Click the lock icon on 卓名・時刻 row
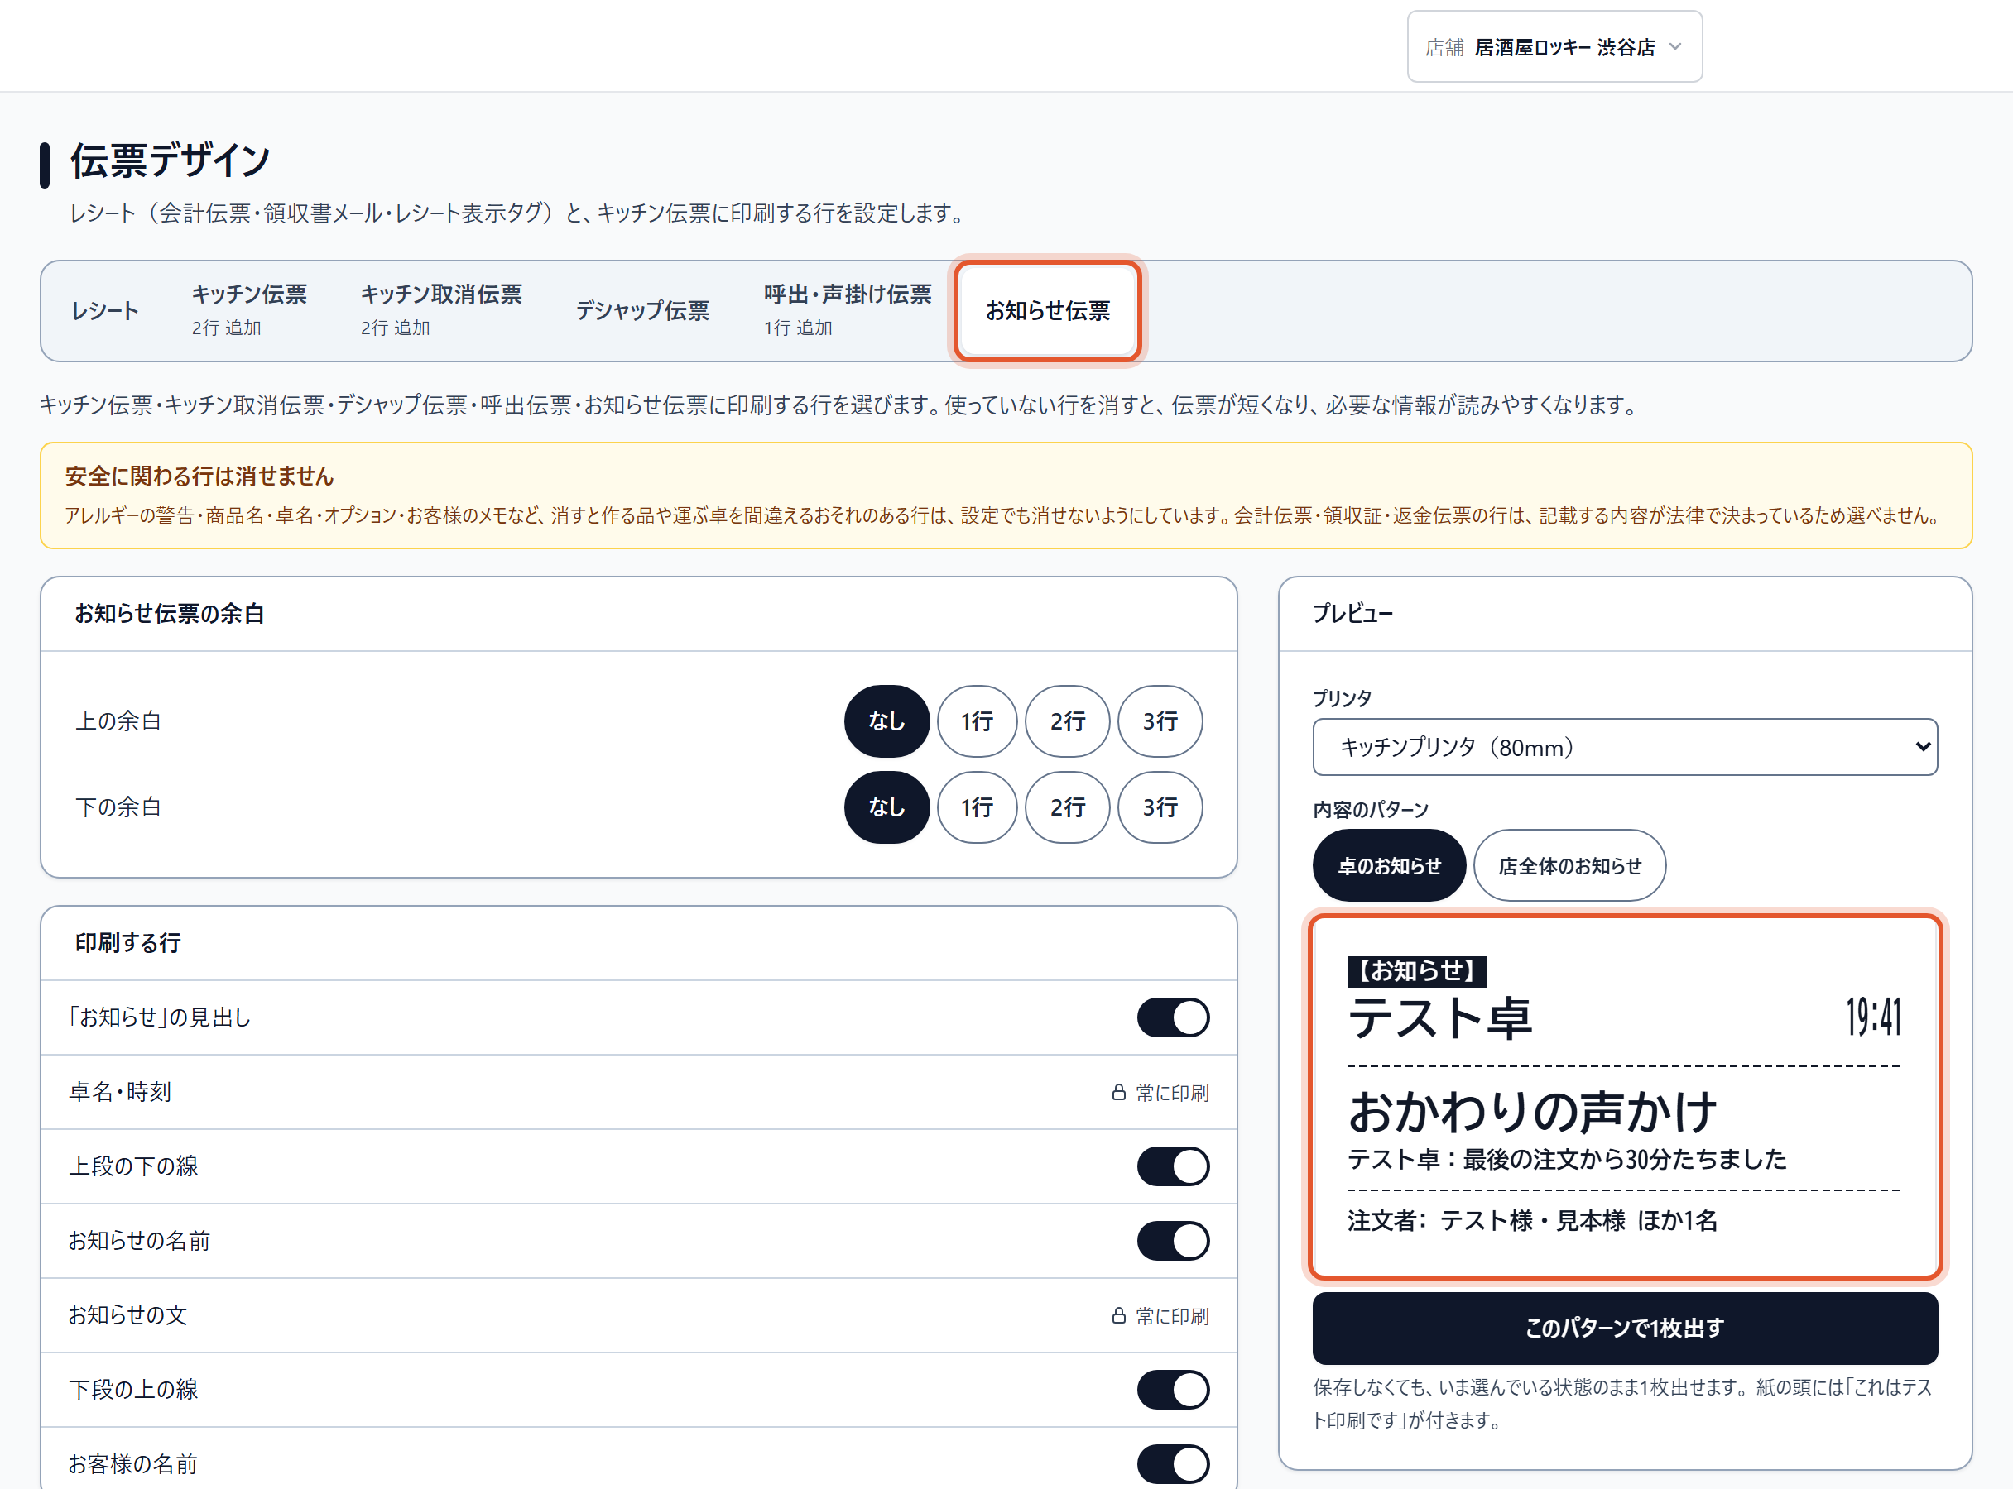2013x1489 pixels. click(x=1118, y=1093)
